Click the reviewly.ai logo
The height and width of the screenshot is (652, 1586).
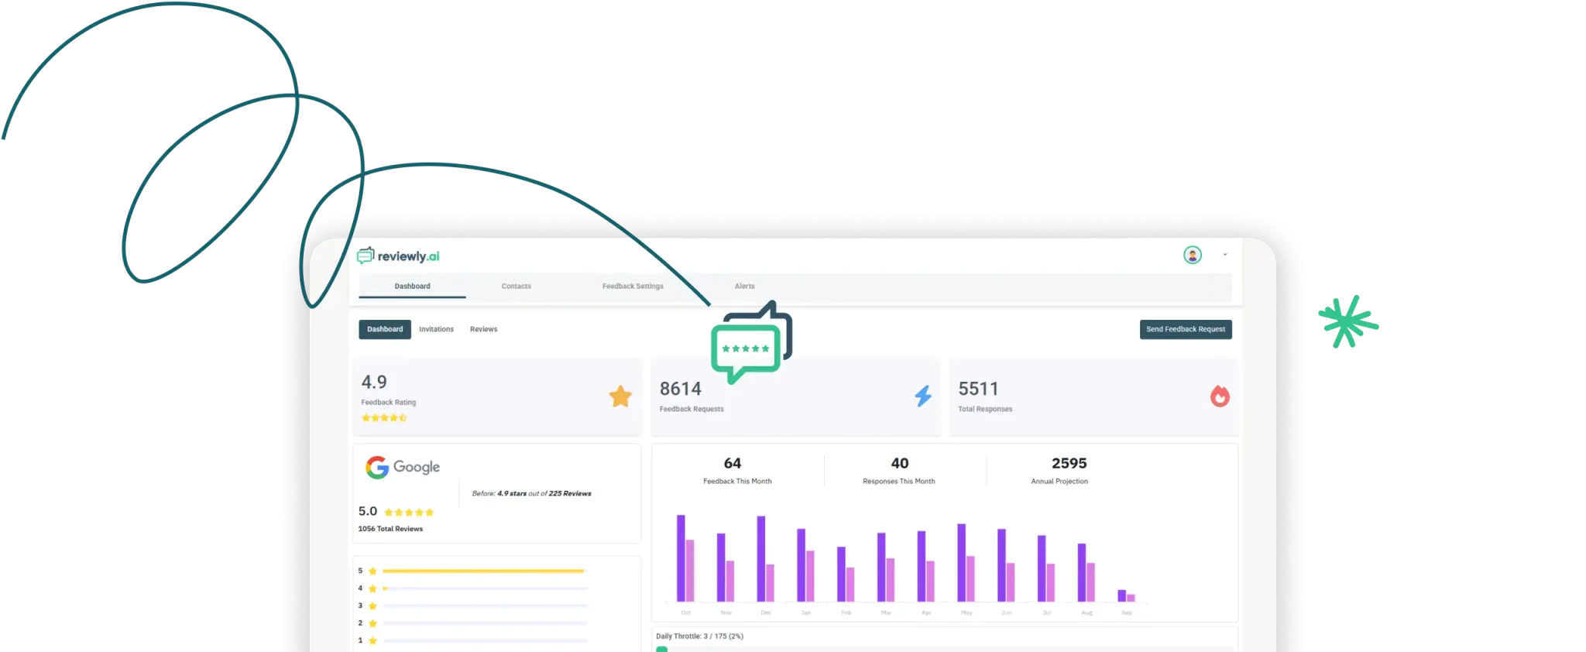(x=398, y=256)
